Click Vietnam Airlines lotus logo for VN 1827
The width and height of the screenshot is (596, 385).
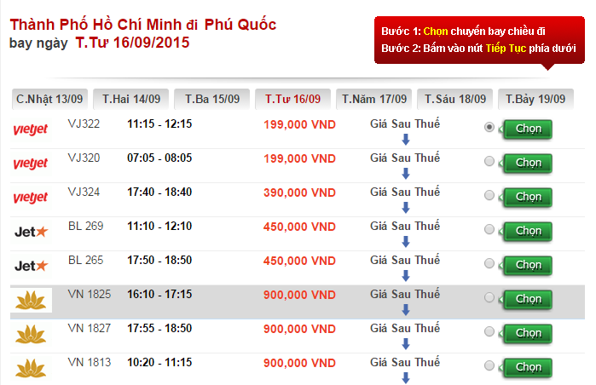(31, 334)
